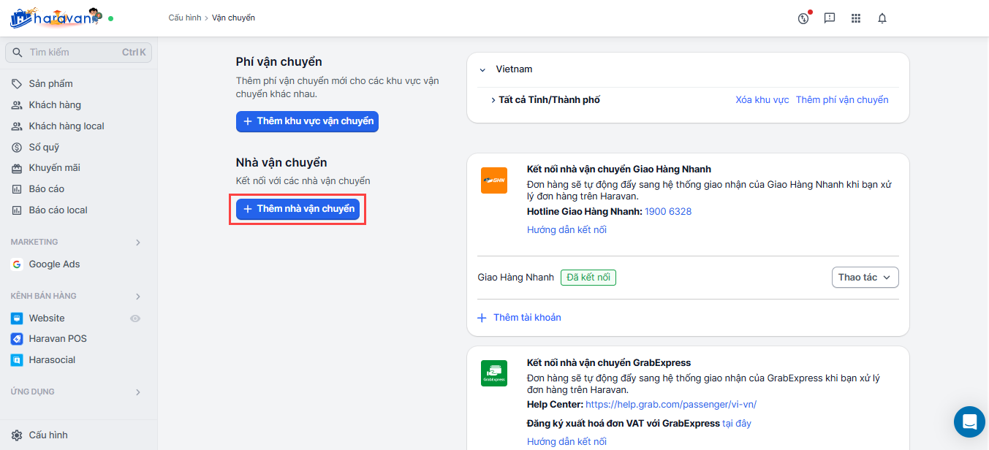The width and height of the screenshot is (989, 450).
Task: Collapse the Vietnam region chevron
Action: (x=482, y=69)
